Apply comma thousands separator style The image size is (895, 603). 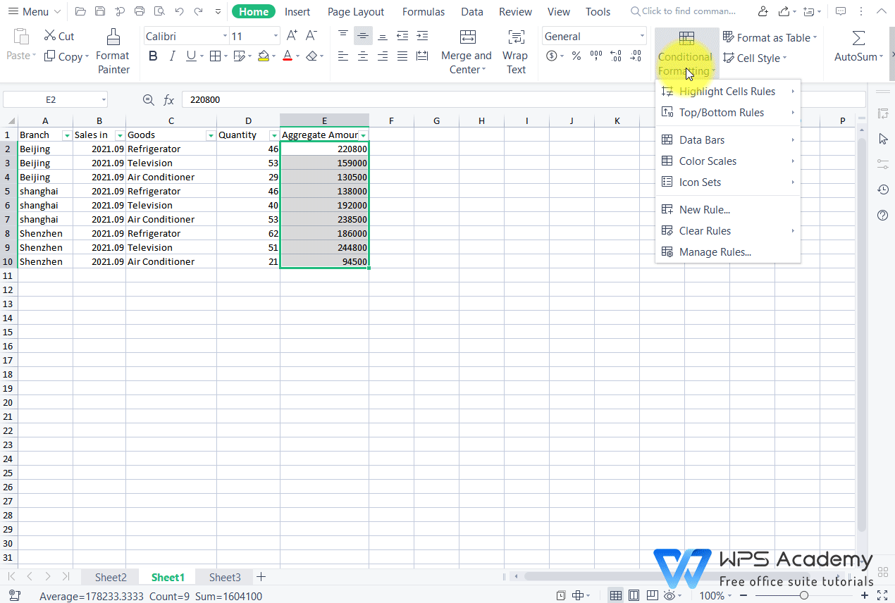tap(596, 56)
